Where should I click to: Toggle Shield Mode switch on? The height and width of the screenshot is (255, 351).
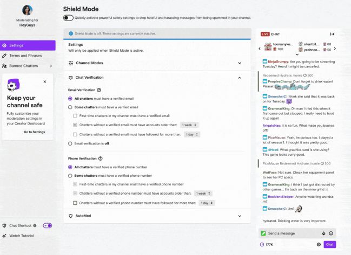[68, 18]
